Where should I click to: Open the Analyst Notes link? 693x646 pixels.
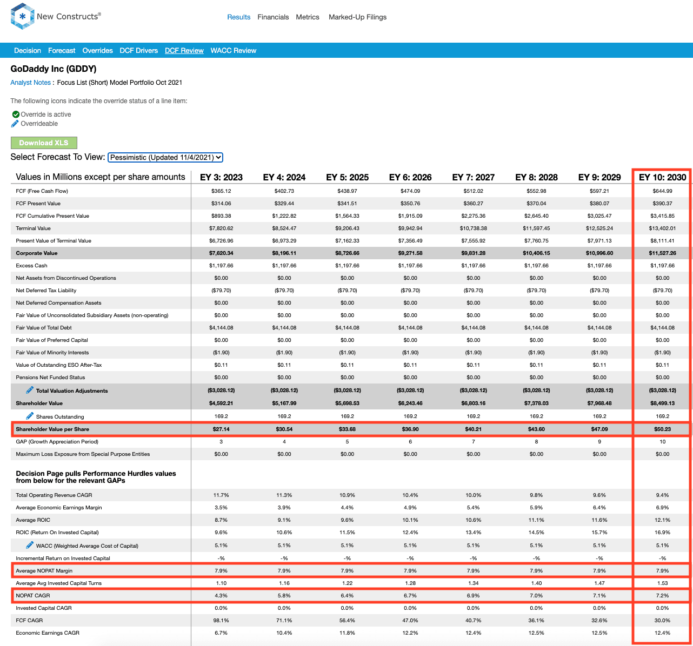30,83
